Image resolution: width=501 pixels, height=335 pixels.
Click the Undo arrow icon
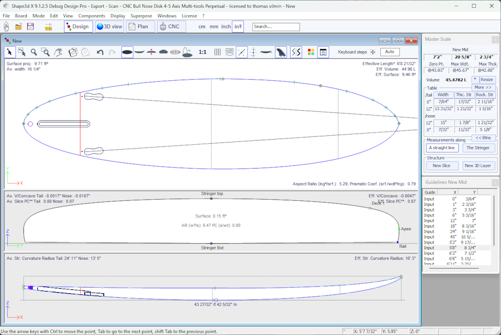[x=100, y=52]
